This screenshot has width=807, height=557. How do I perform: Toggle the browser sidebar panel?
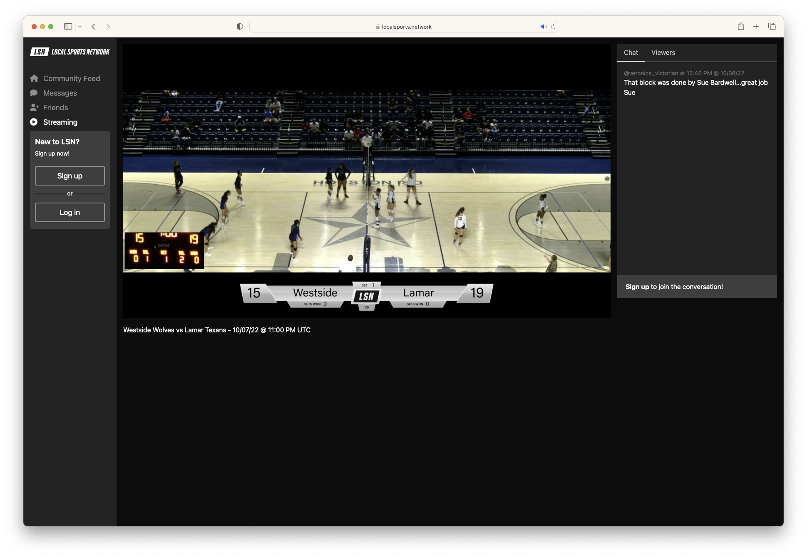click(x=67, y=26)
